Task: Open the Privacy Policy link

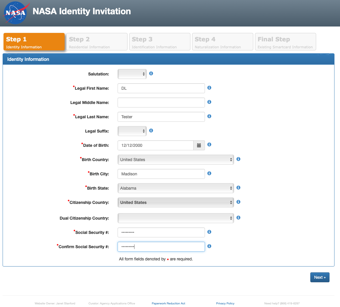Action: (x=225, y=304)
